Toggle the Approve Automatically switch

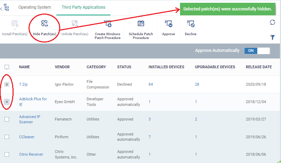coord(257,51)
